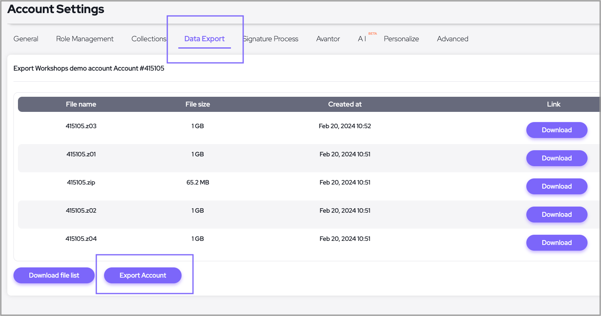Click the Download file list button

[x=54, y=275]
